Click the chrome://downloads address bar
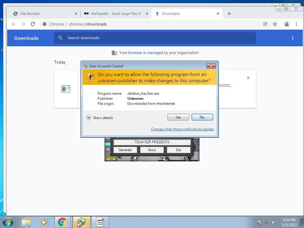The image size is (304, 228). pyautogui.click(x=151, y=24)
